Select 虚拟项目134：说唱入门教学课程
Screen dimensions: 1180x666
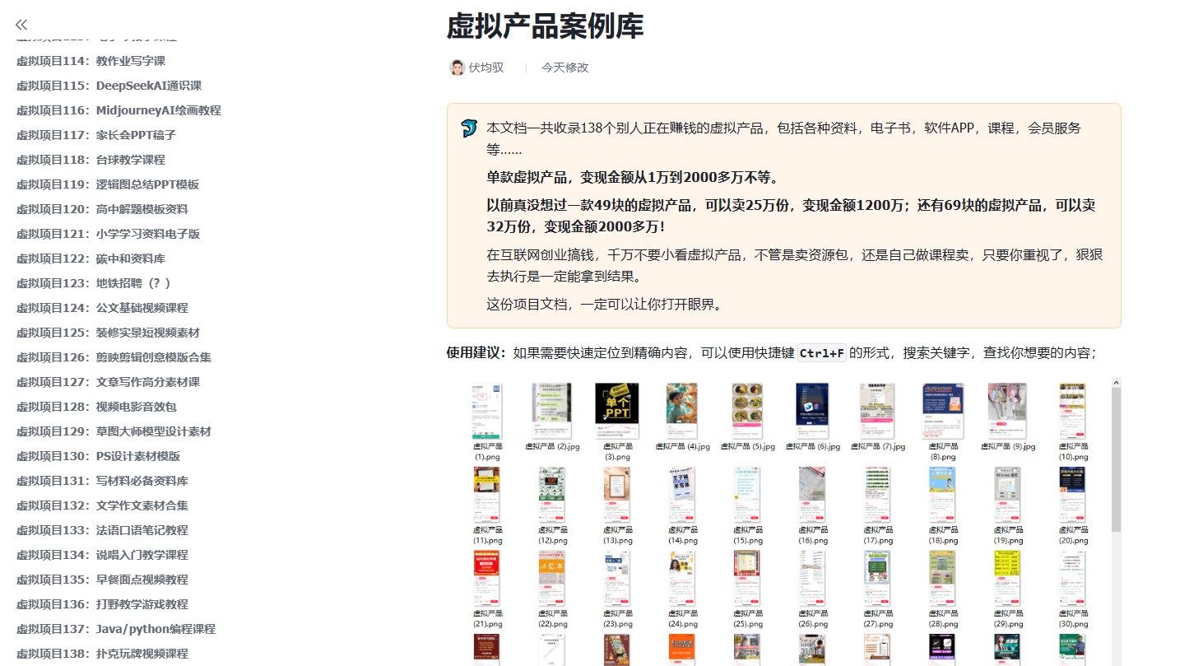(x=102, y=555)
